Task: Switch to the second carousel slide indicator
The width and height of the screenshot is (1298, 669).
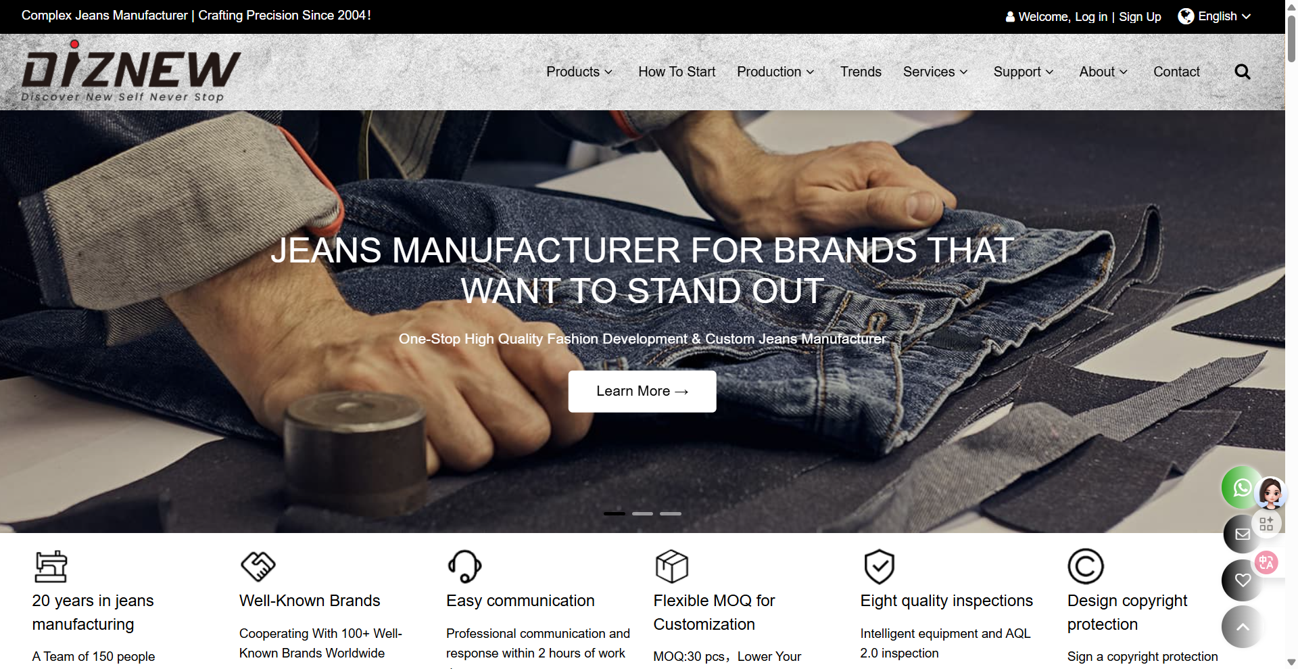Action: [642, 514]
